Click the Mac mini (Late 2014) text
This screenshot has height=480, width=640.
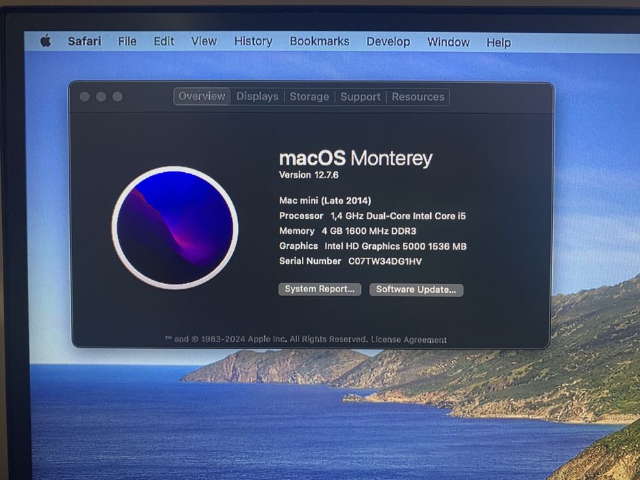tap(325, 200)
